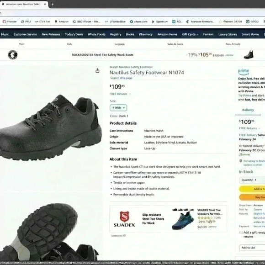Click the Search this page link
265x265 pixels.
tap(121, 78)
